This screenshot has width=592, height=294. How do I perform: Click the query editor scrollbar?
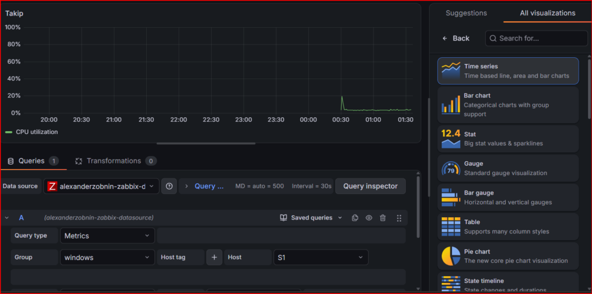pos(418,206)
